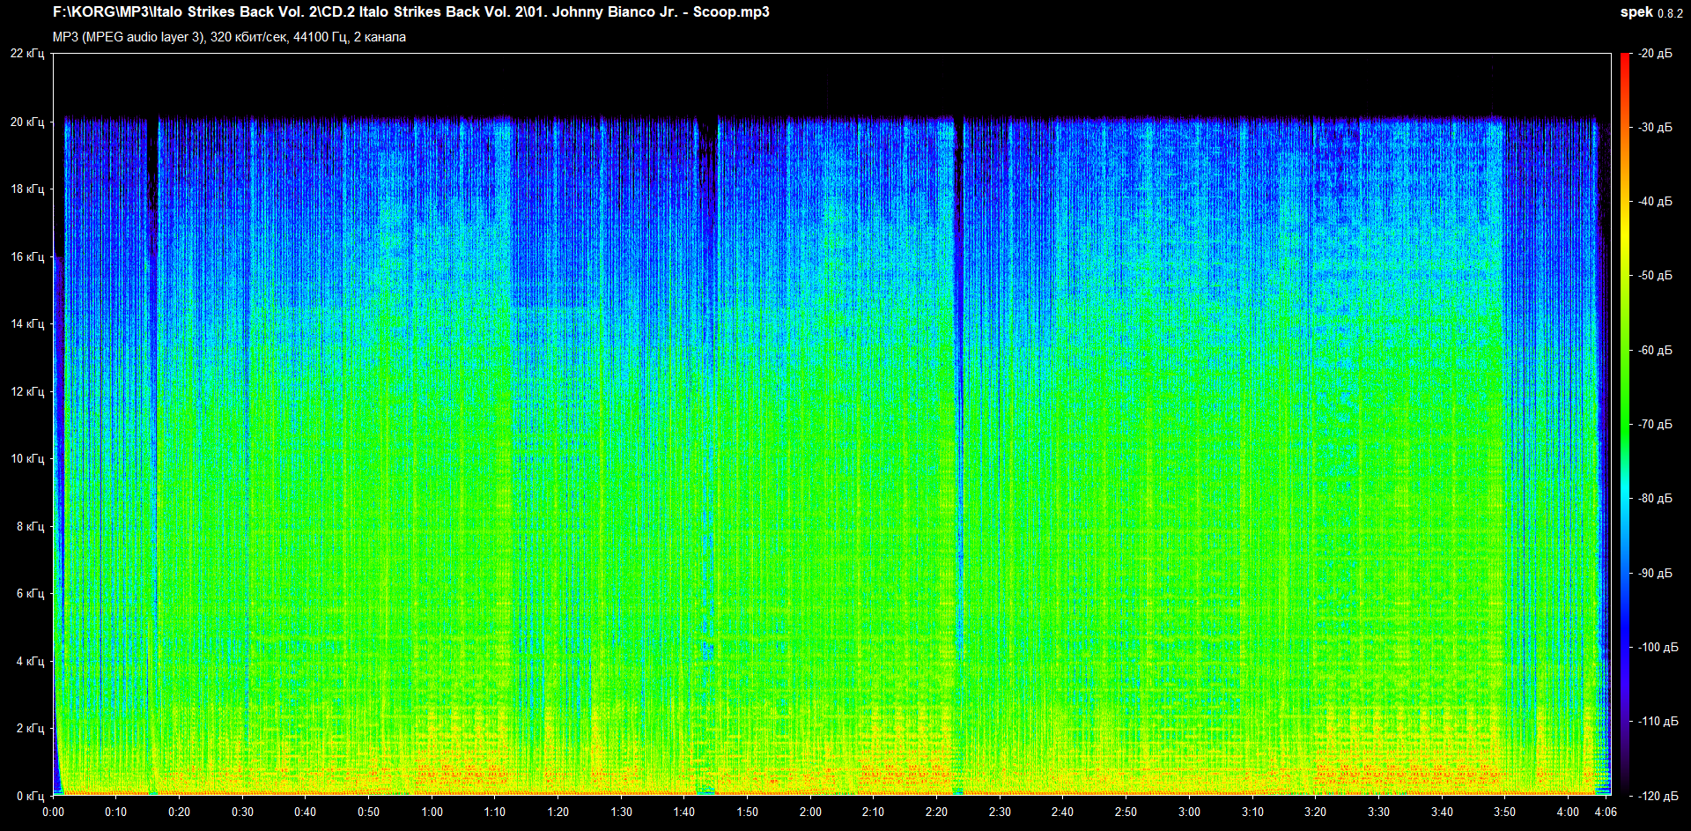
Task: Click the dark vertical gap near 2:23
Action: [959, 441]
